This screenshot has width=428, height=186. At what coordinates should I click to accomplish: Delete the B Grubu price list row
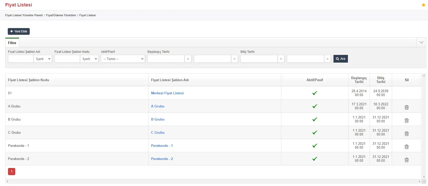click(x=407, y=121)
